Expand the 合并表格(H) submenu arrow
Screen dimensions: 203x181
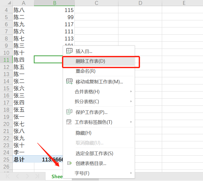pyautogui.click(x=131, y=92)
